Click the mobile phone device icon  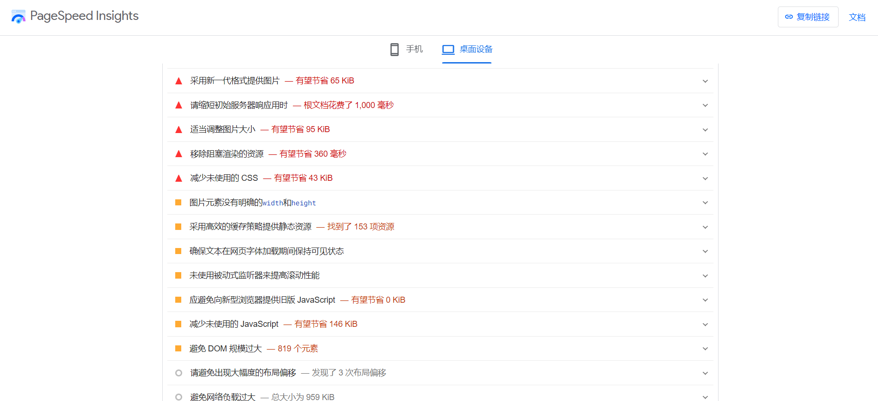tap(394, 49)
